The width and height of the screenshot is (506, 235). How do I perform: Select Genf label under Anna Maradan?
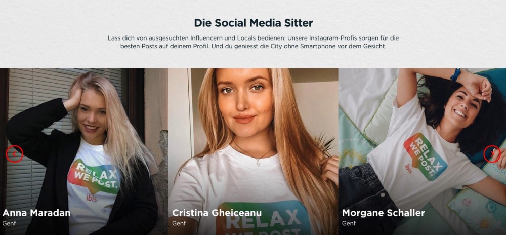[x=7, y=223]
